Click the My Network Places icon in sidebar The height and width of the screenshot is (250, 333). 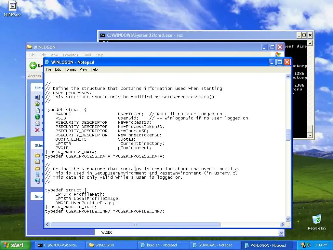point(37,181)
